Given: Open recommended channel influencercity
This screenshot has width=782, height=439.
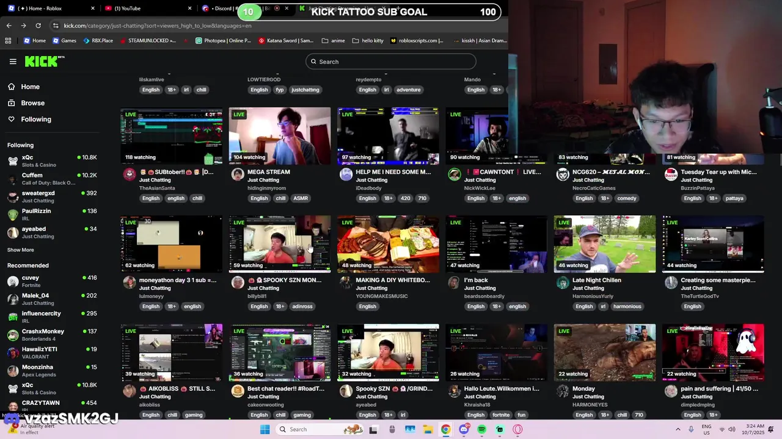Looking at the screenshot, I should click(52, 317).
